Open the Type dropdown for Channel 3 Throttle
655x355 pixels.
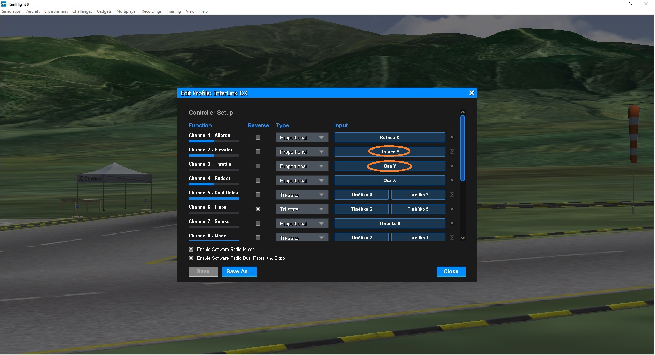click(x=302, y=166)
